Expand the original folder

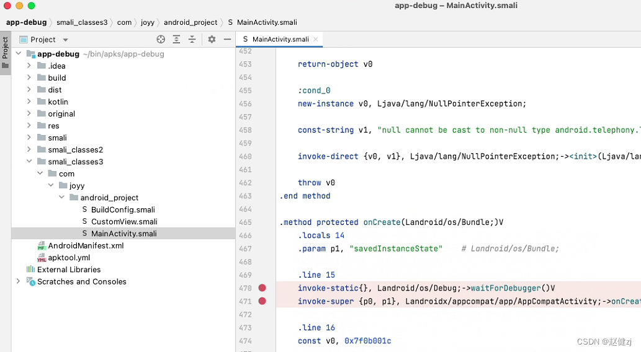[29, 113]
